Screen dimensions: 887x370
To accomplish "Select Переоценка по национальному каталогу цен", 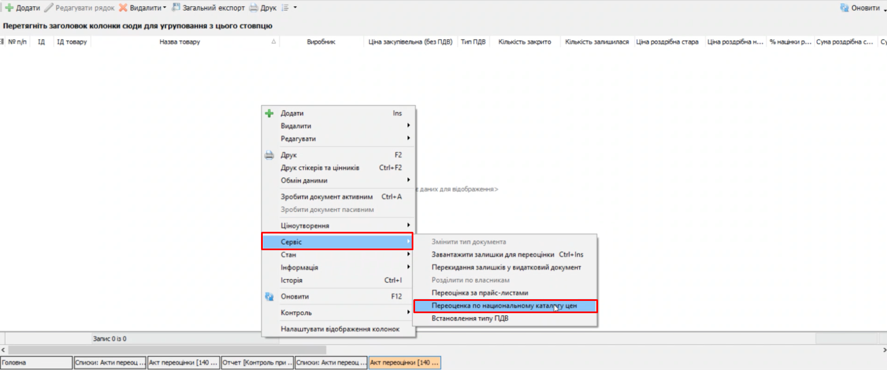I will pyautogui.click(x=504, y=306).
